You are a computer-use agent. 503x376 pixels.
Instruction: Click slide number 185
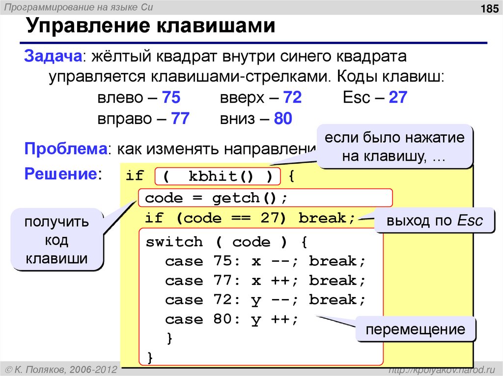coord(490,8)
